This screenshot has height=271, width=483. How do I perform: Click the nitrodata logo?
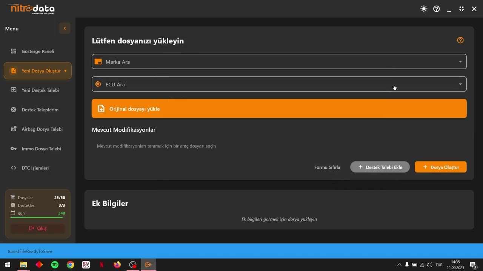[32, 9]
